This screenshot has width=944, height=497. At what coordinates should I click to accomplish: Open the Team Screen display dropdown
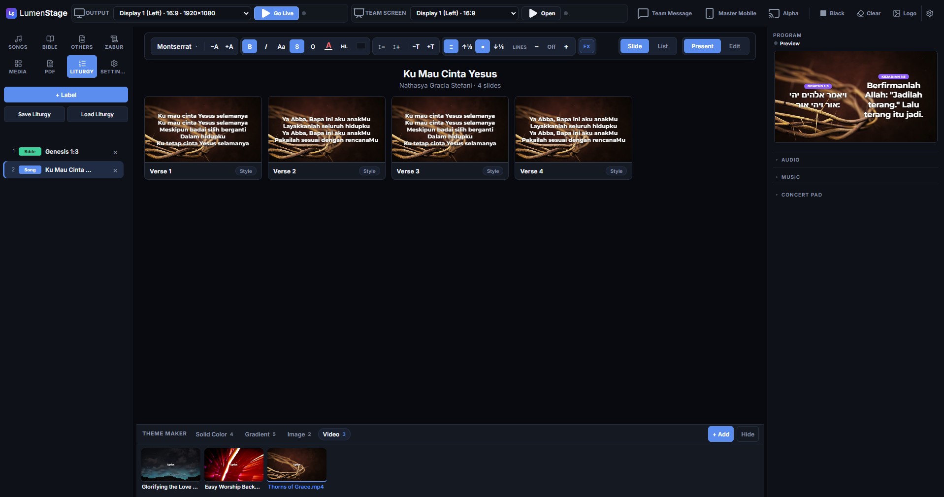click(464, 13)
